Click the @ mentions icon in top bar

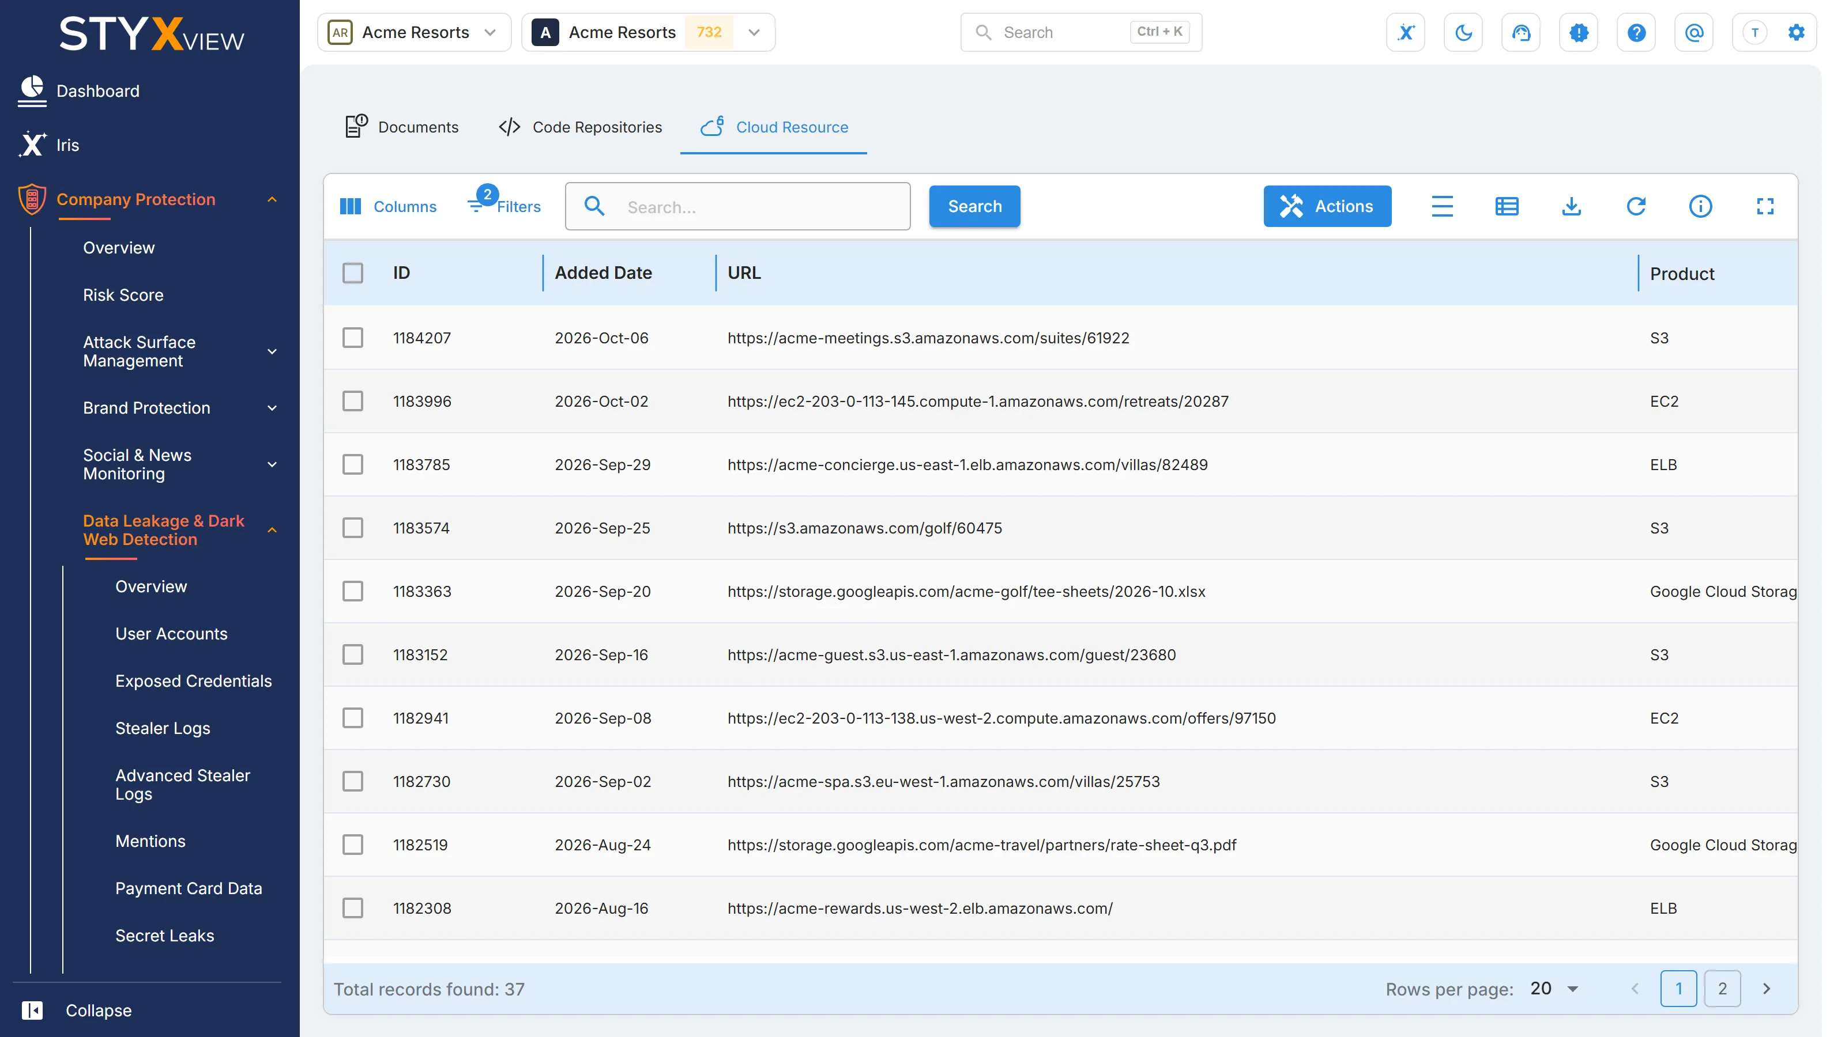pyautogui.click(x=1694, y=32)
